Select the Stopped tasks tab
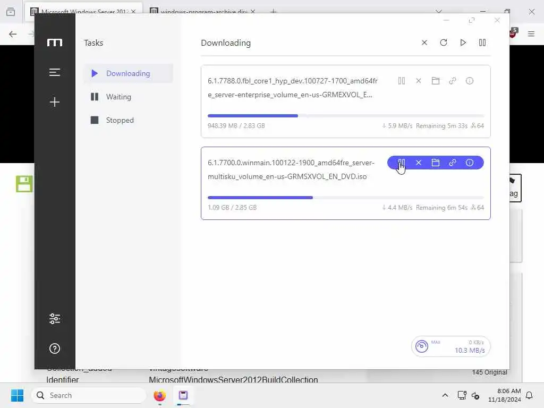Viewport: 544px width, 408px height. tap(129, 120)
